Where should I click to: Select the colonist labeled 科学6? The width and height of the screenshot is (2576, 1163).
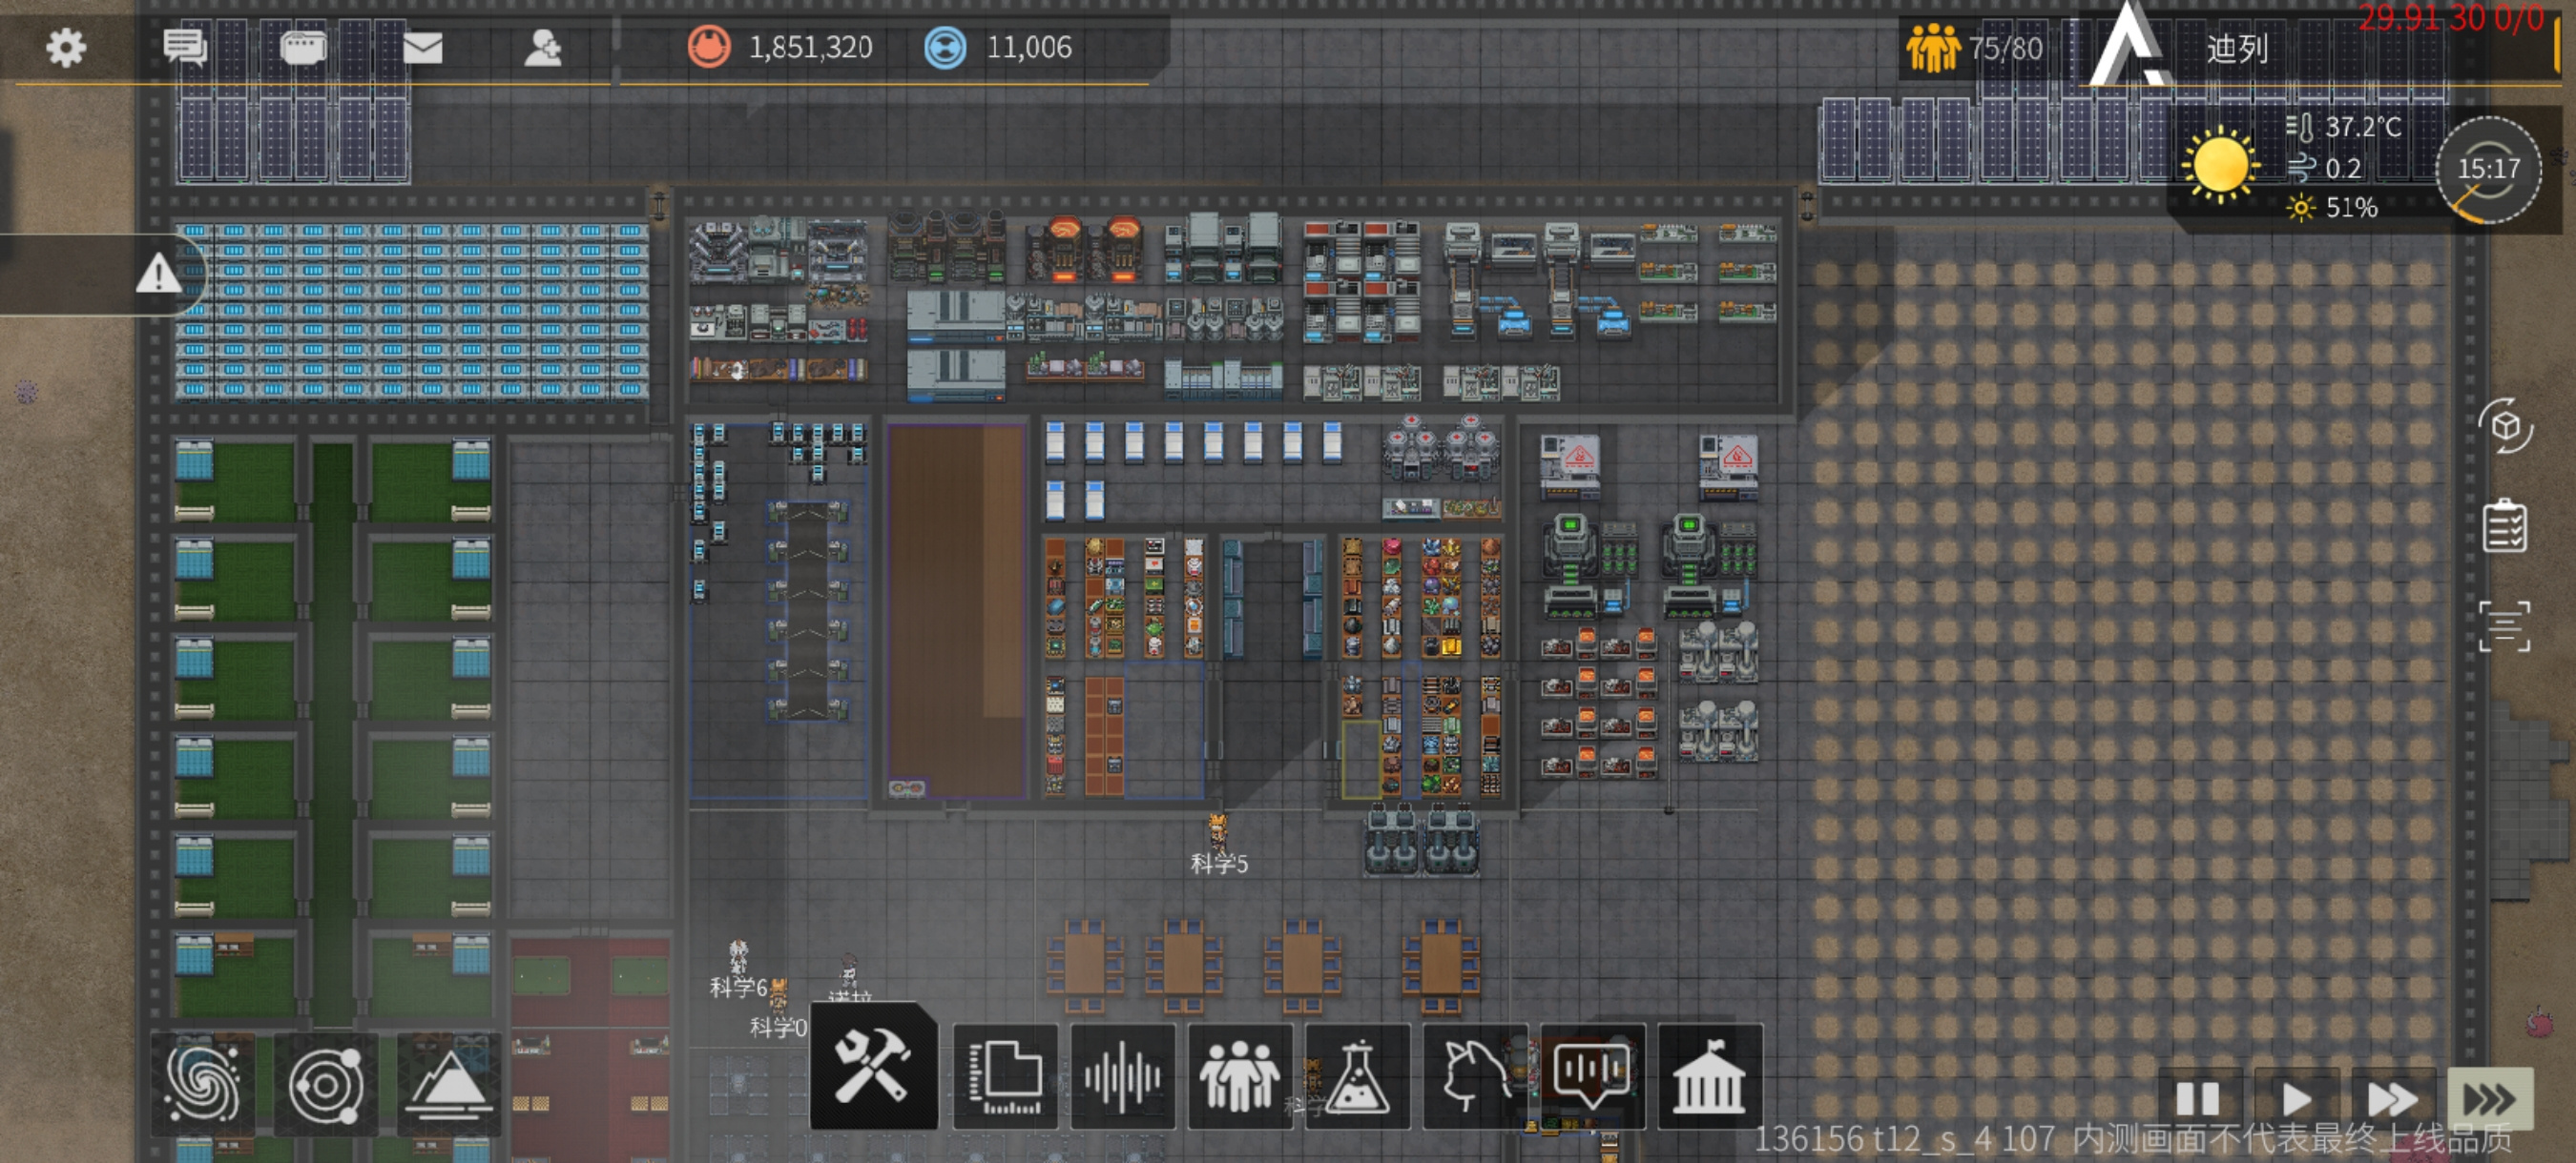point(738,957)
